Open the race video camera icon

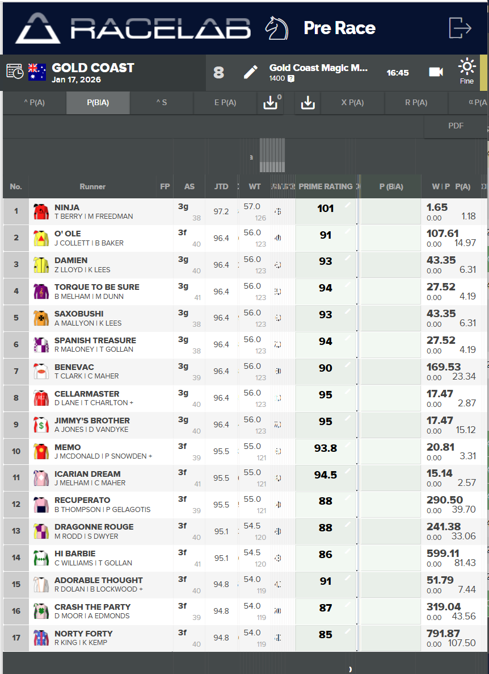[436, 72]
